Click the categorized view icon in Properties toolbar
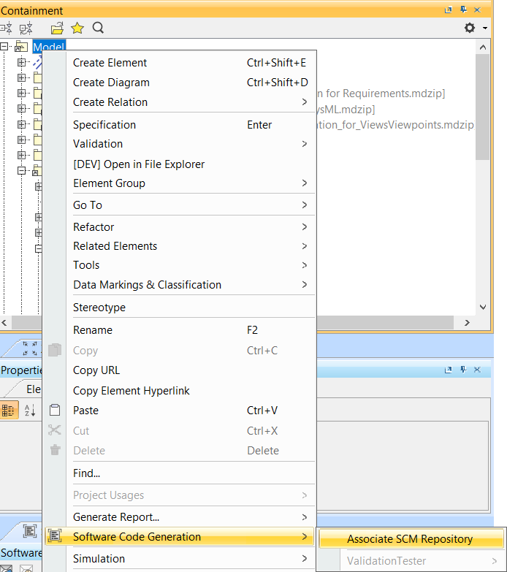 pos(8,411)
